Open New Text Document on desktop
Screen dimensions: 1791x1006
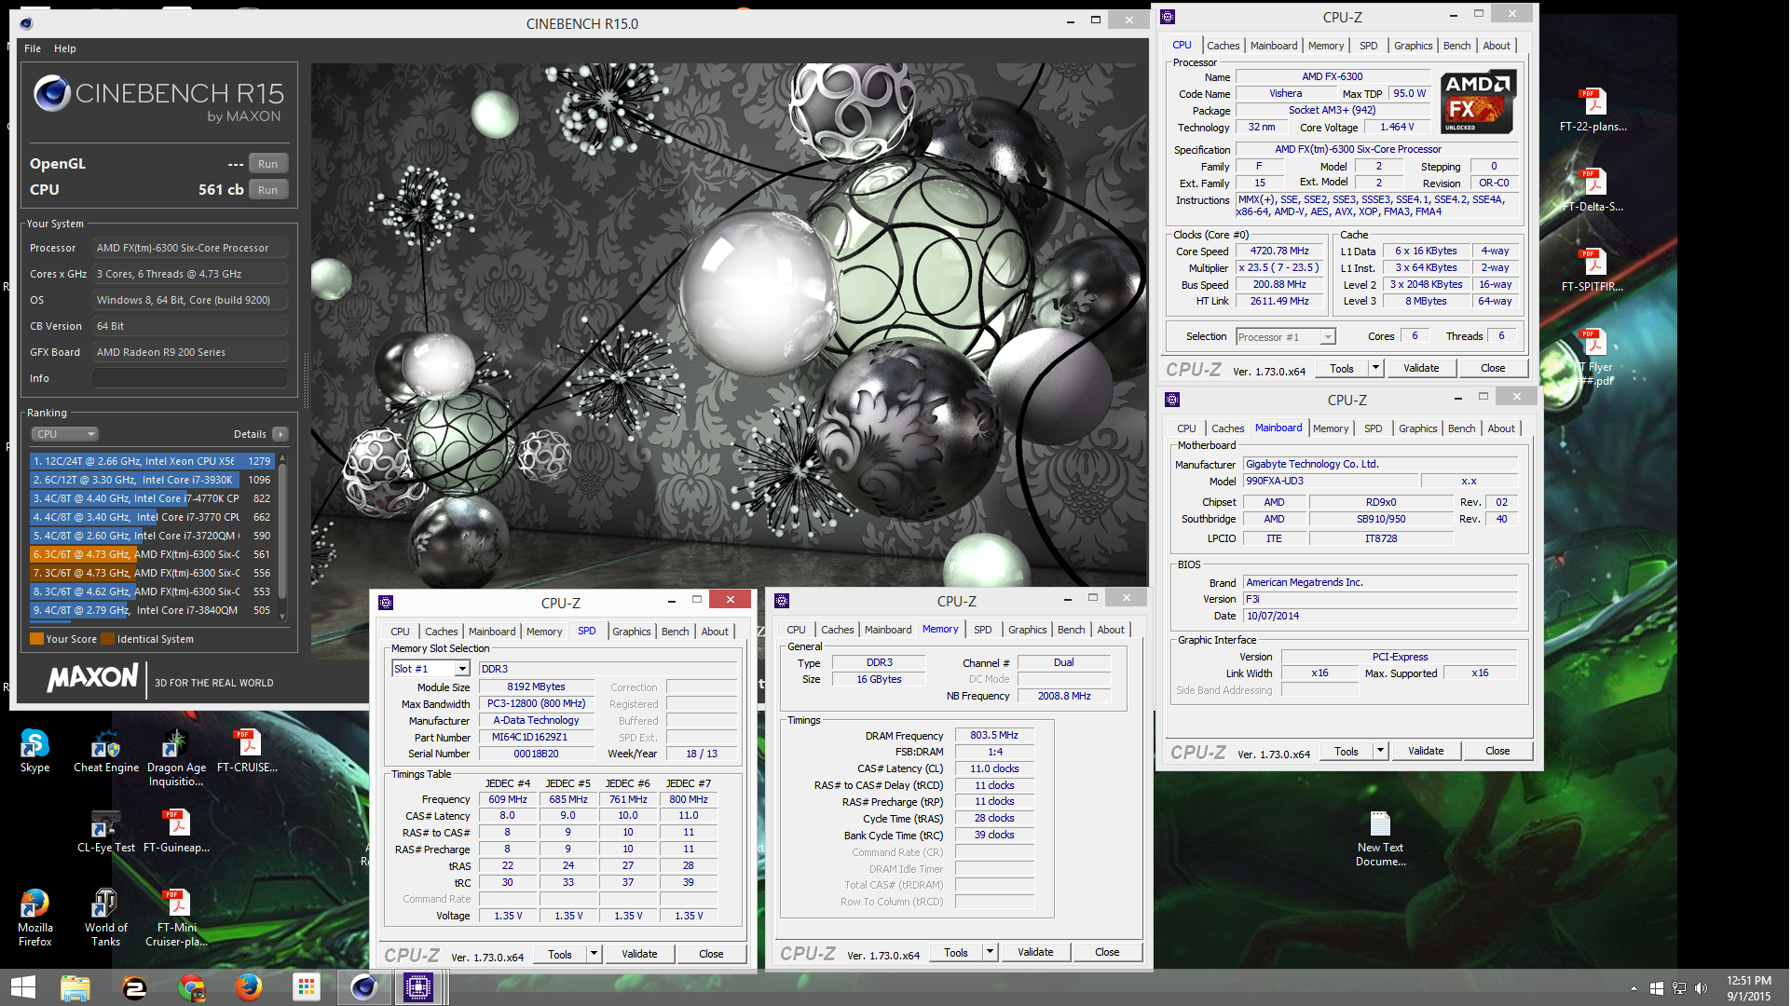point(1380,838)
